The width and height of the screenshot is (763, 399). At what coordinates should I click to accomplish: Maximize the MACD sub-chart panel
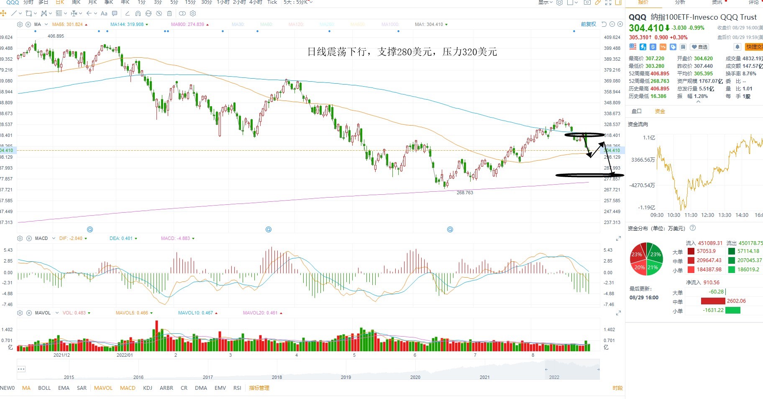tap(618, 239)
